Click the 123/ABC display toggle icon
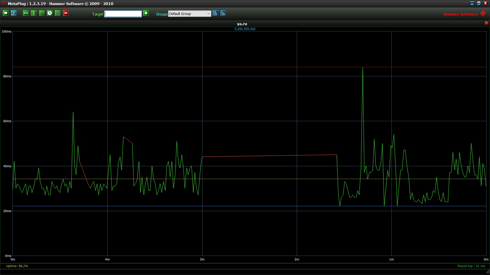 click(x=14, y=13)
